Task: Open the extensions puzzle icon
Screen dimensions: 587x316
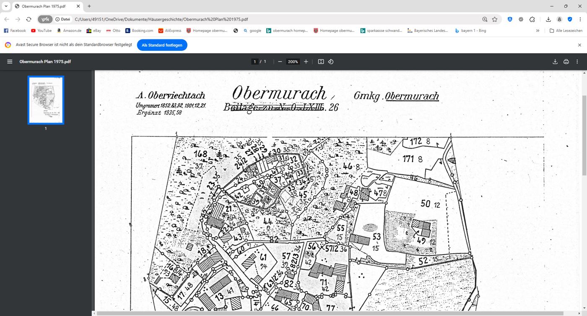Action: tap(532, 19)
